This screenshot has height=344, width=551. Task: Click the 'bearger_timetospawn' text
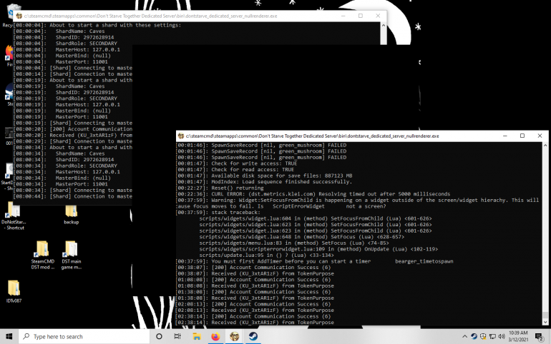coord(424,261)
